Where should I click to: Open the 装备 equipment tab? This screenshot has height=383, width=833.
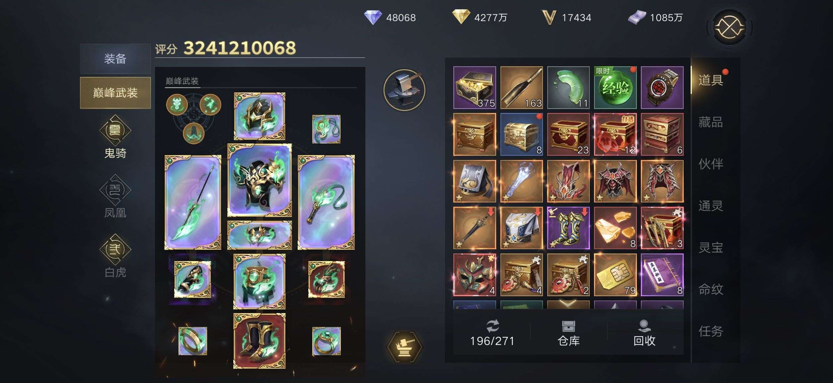pyautogui.click(x=115, y=59)
